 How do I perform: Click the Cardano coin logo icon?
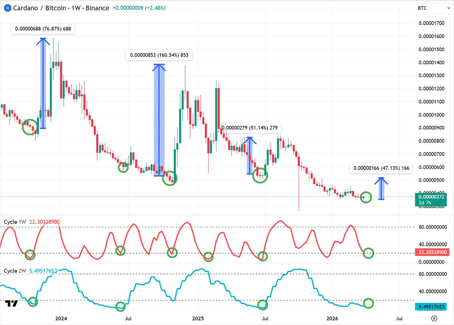[7, 8]
